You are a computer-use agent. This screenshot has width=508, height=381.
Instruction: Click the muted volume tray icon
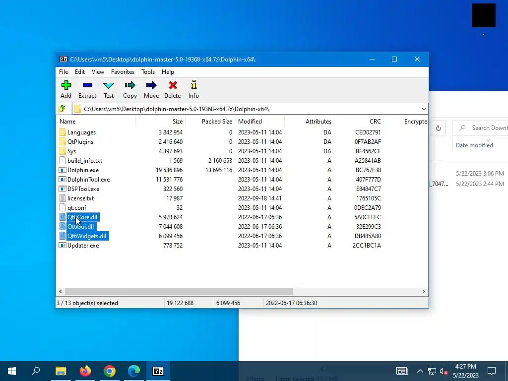click(444, 371)
